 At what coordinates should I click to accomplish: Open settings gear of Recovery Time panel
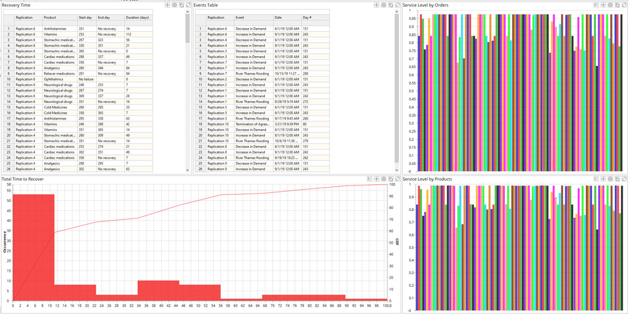(x=174, y=5)
